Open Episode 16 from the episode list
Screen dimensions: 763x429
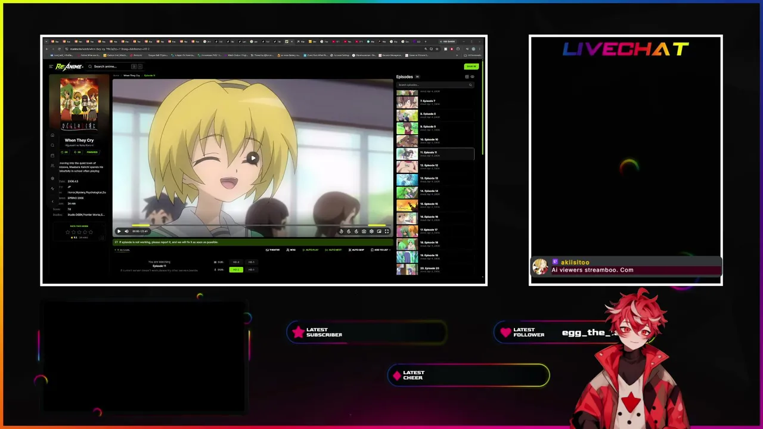click(435, 218)
